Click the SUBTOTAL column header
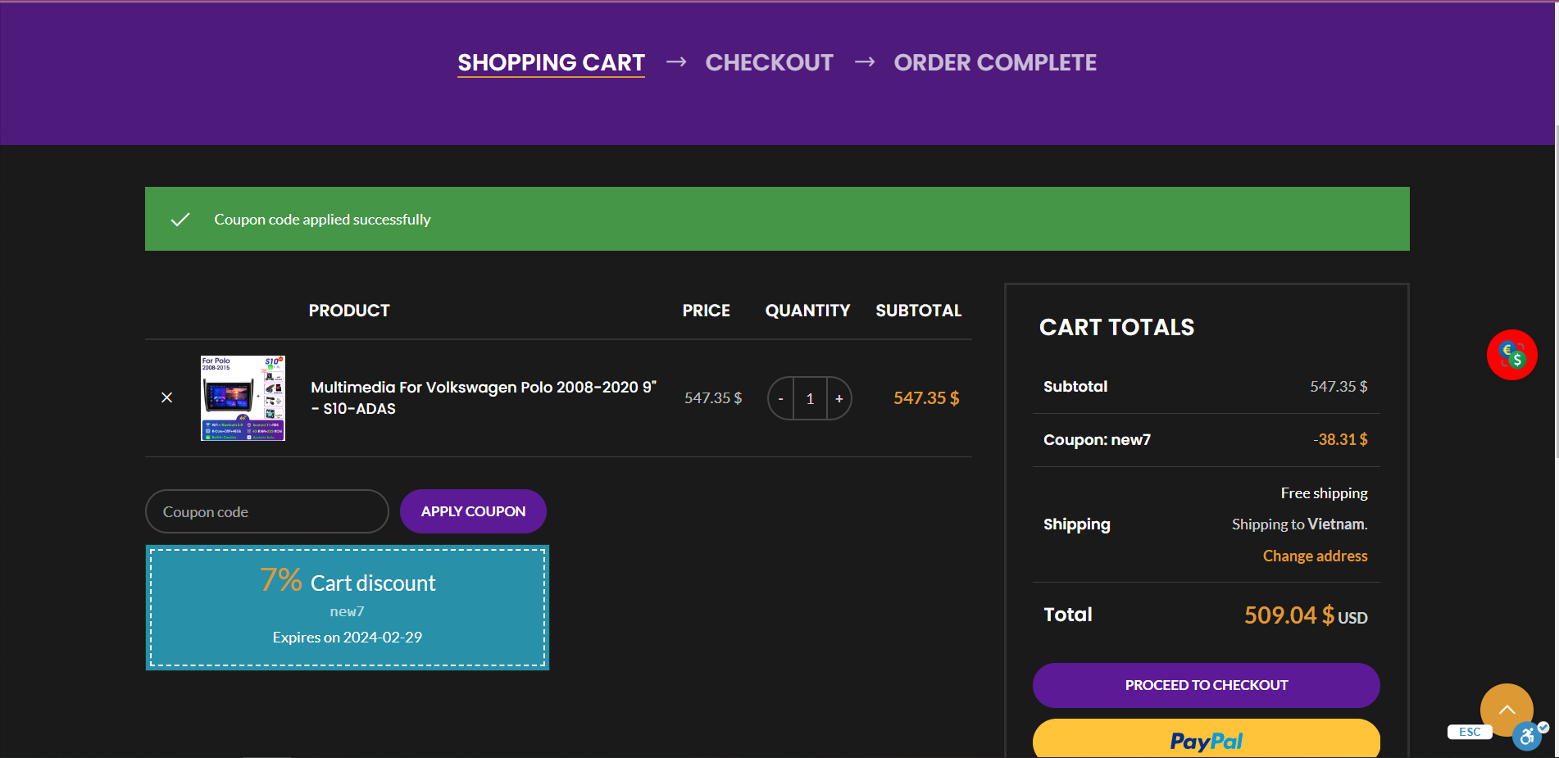The width and height of the screenshot is (1559, 758). click(x=918, y=311)
